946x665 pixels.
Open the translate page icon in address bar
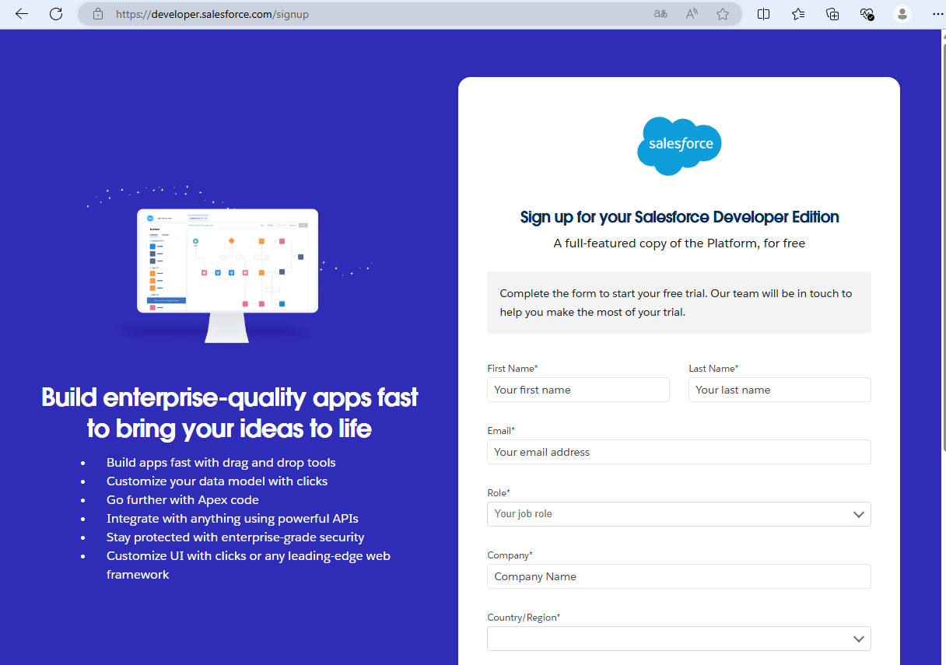(x=660, y=14)
